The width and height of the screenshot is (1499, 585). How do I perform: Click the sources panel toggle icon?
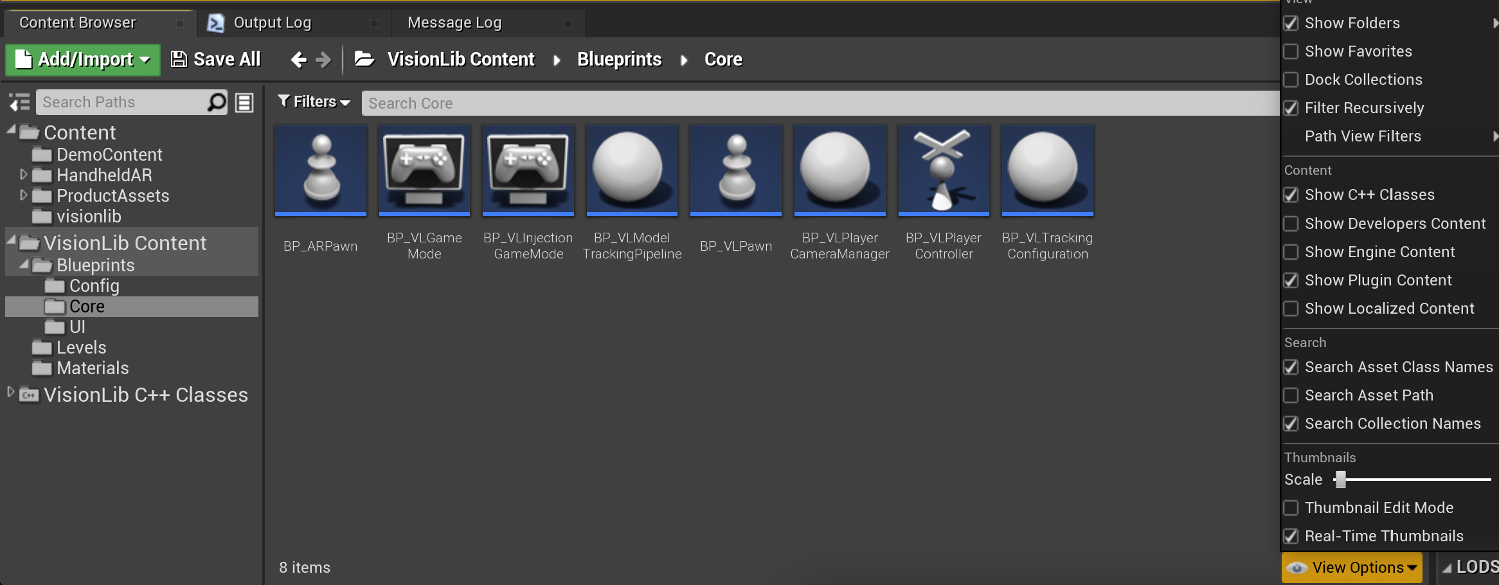[19, 102]
